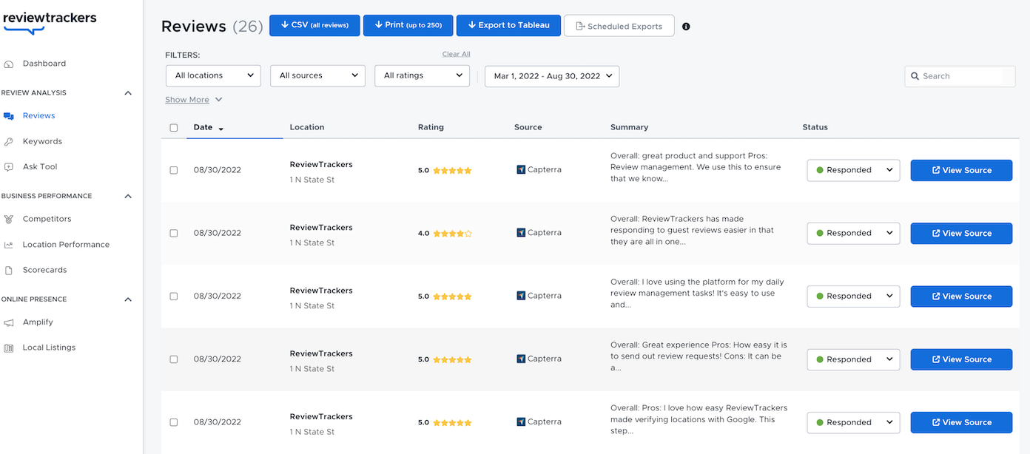This screenshot has width=1030, height=454.
Task: Click the Reviews chat bubbles icon
Action: click(x=9, y=116)
